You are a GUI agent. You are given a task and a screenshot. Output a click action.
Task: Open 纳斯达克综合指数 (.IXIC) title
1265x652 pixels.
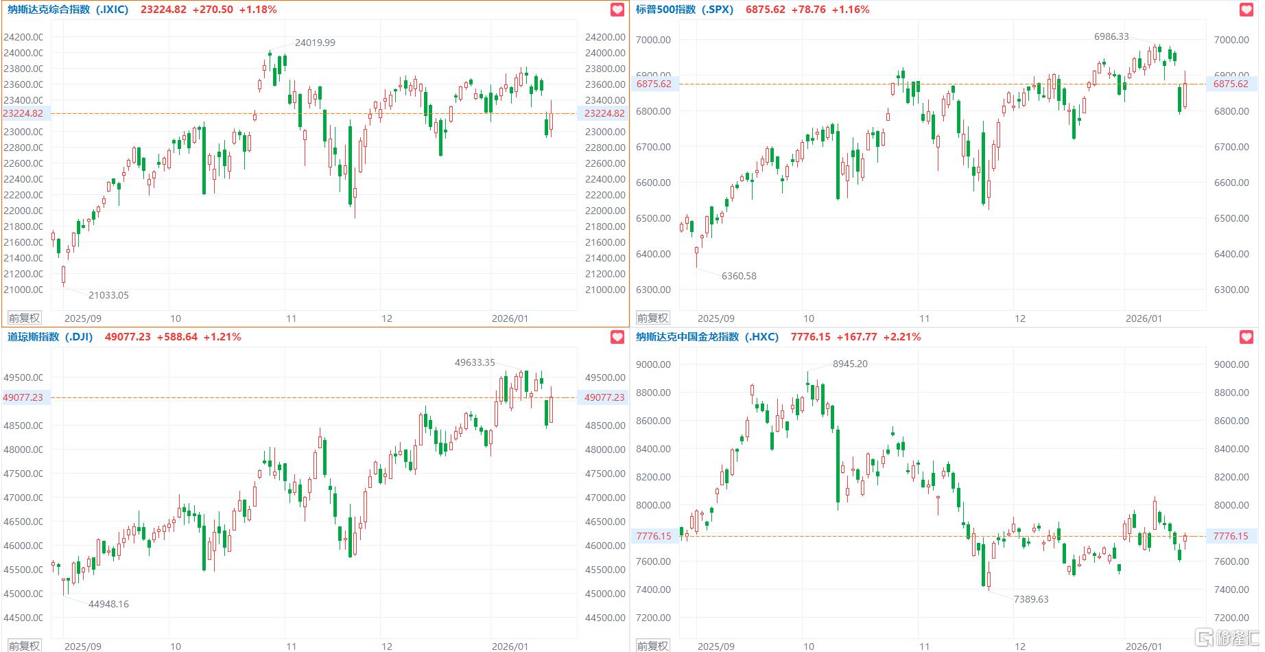point(68,10)
